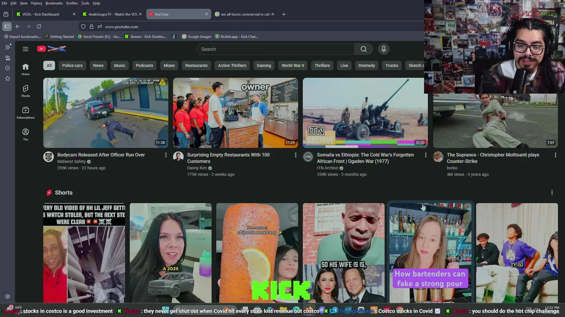Image resolution: width=565 pixels, height=317 pixels.
Task: Open the chipotle mukbang Short
Action: point(257,253)
